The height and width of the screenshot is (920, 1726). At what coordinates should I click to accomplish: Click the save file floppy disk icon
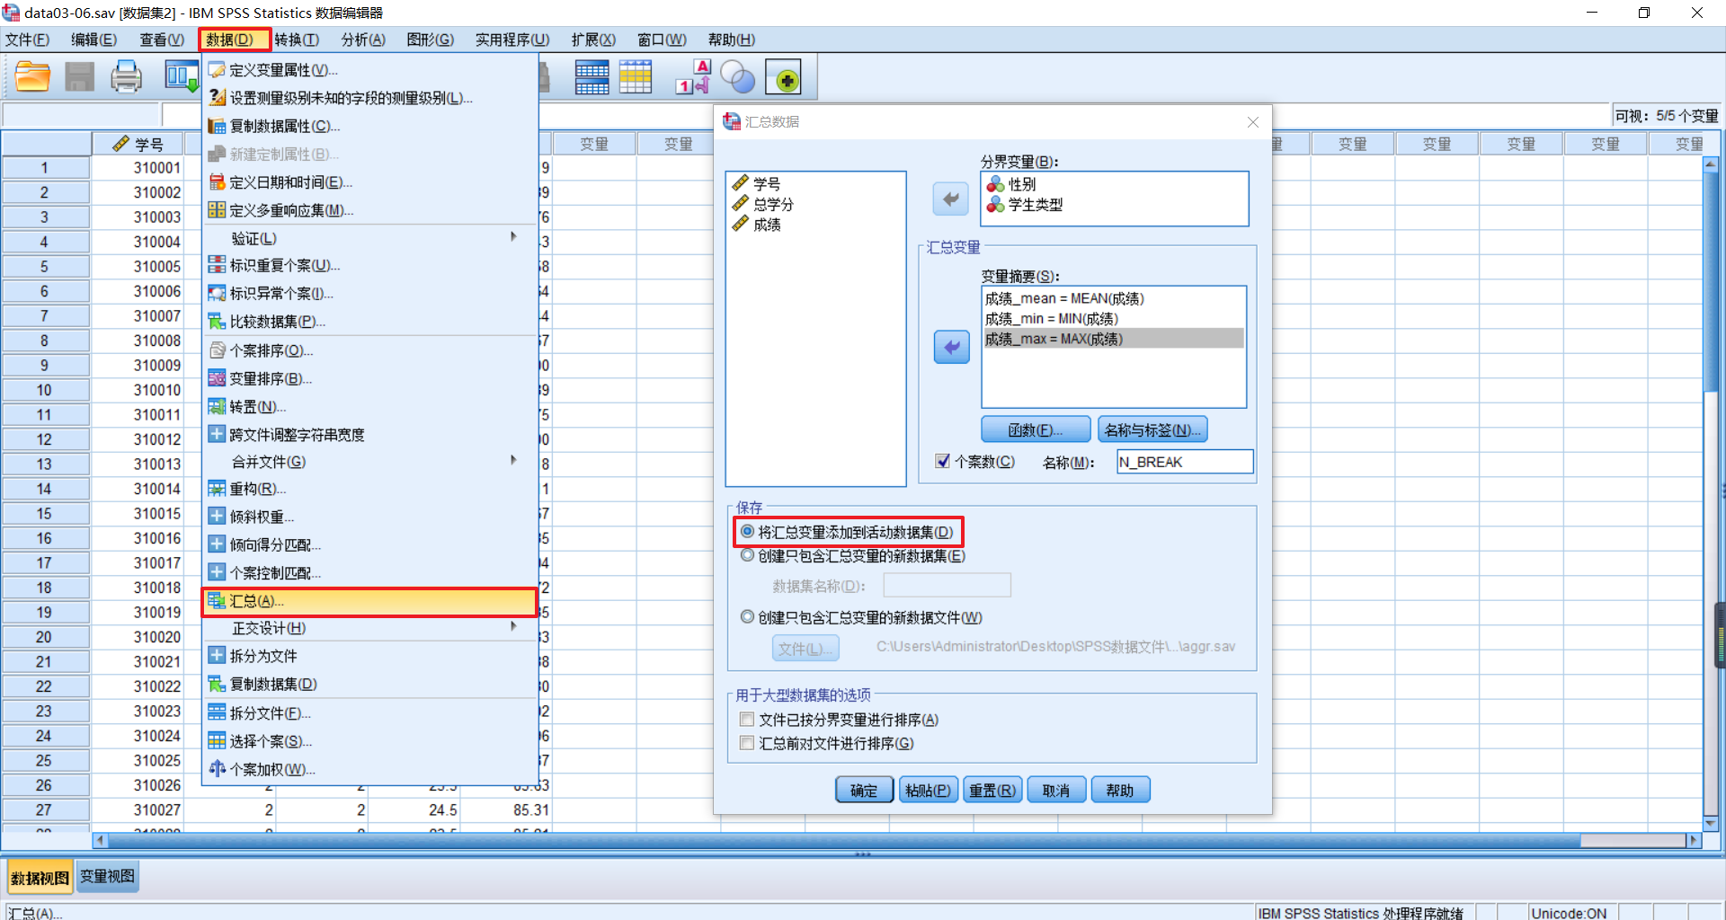pyautogui.click(x=79, y=77)
